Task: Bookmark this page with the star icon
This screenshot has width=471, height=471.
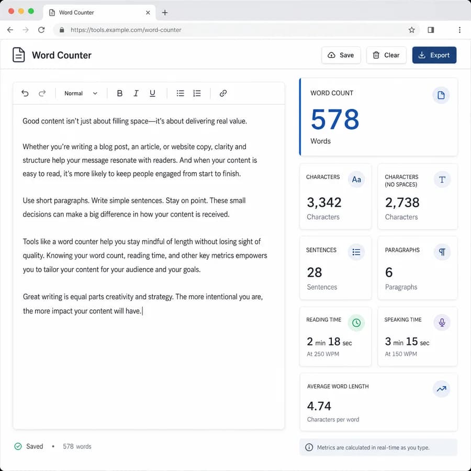Action: tap(411, 30)
